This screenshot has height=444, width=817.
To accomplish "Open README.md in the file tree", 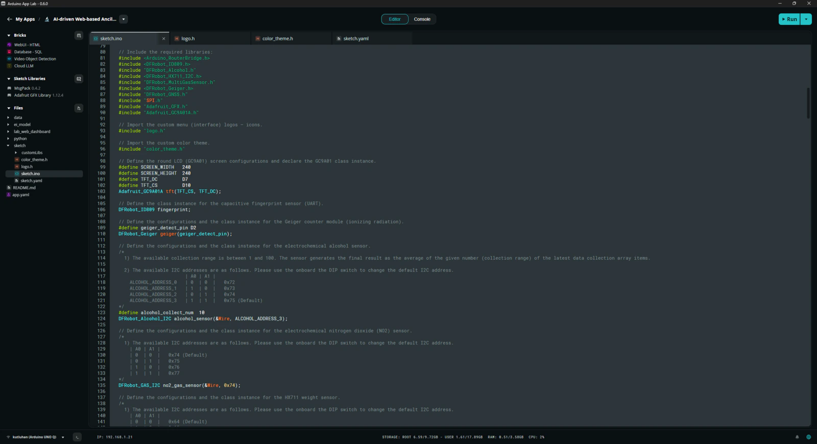I will [x=24, y=188].
